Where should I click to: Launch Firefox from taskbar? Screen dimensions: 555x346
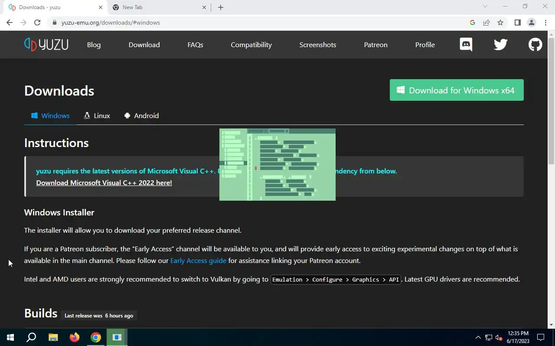[75, 337]
